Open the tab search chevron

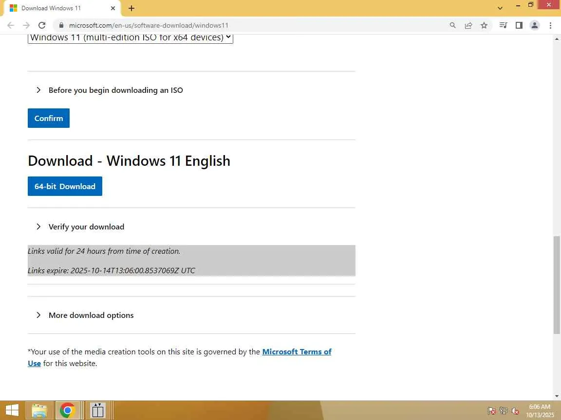(500, 8)
